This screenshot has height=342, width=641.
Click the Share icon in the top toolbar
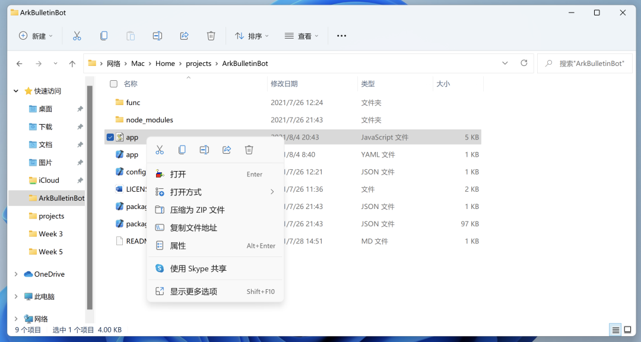pyautogui.click(x=185, y=36)
